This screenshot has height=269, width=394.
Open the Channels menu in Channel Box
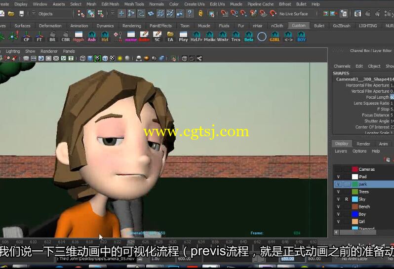click(342, 66)
